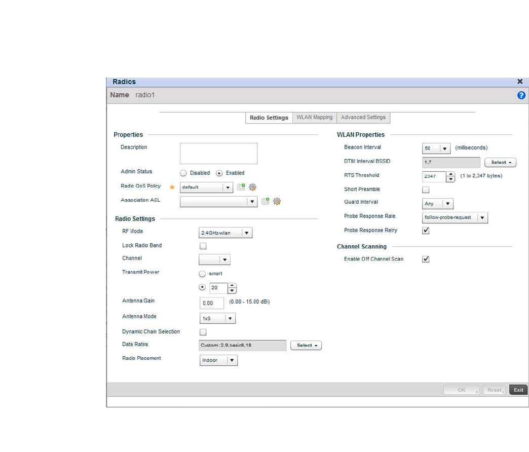Click the DTIM Interval BSSID value field
The height and width of the screenshot is (452, 529).
tap(451, 162)
